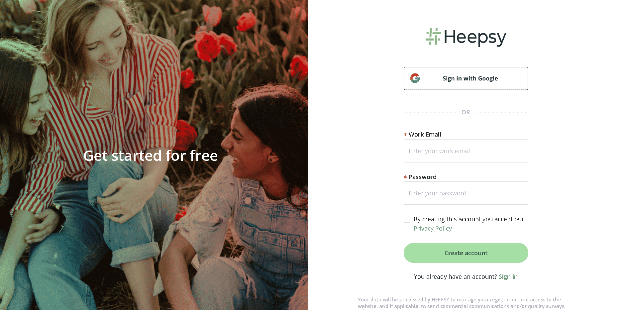
Task: Click the Create account button
Action: pos(466,253)
